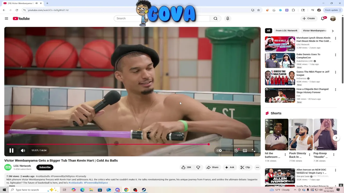The height and width of the screenshot is (193, 344).
Task: Open the Chrome extensions puzzle icon
Action: click(x=293, y=10)
